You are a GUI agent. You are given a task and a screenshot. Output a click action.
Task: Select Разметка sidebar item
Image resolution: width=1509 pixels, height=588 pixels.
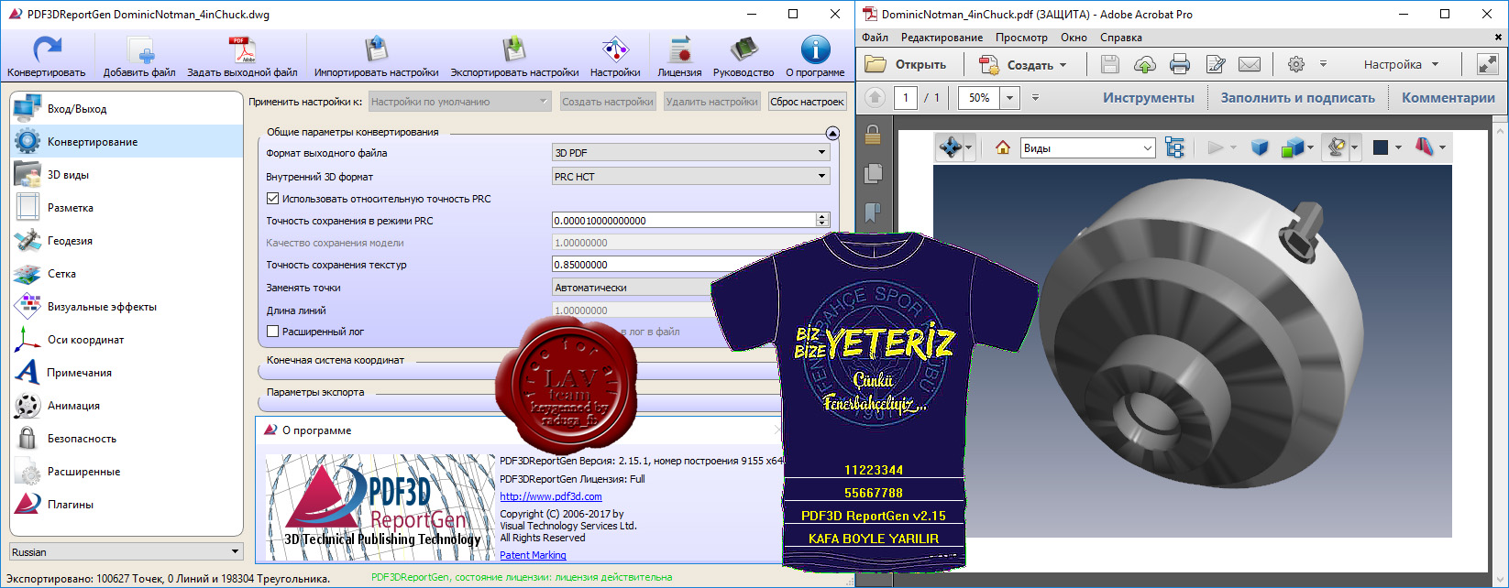[x=127, y=207]
